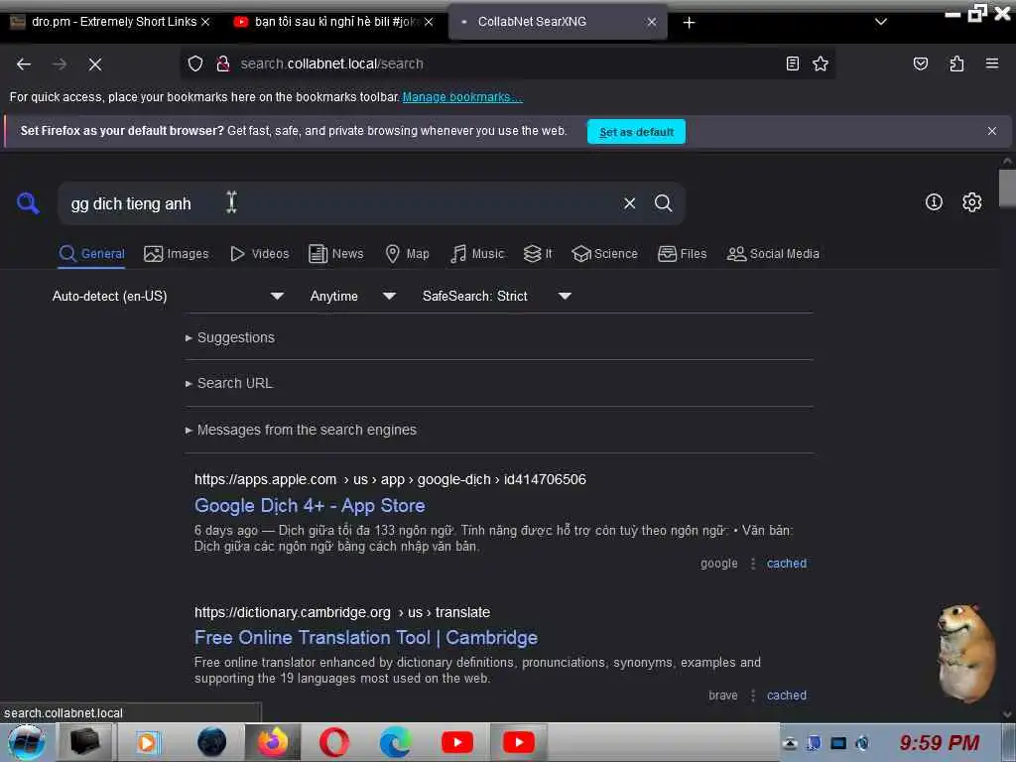The width and height of the screenshot is (1016, 762).
Task: Switch to Images category
Action: tap(177, 253)
